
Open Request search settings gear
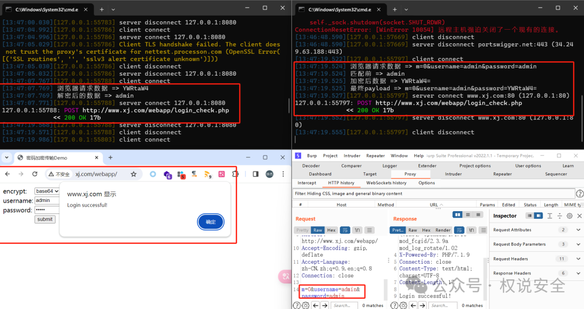point(306,305)
